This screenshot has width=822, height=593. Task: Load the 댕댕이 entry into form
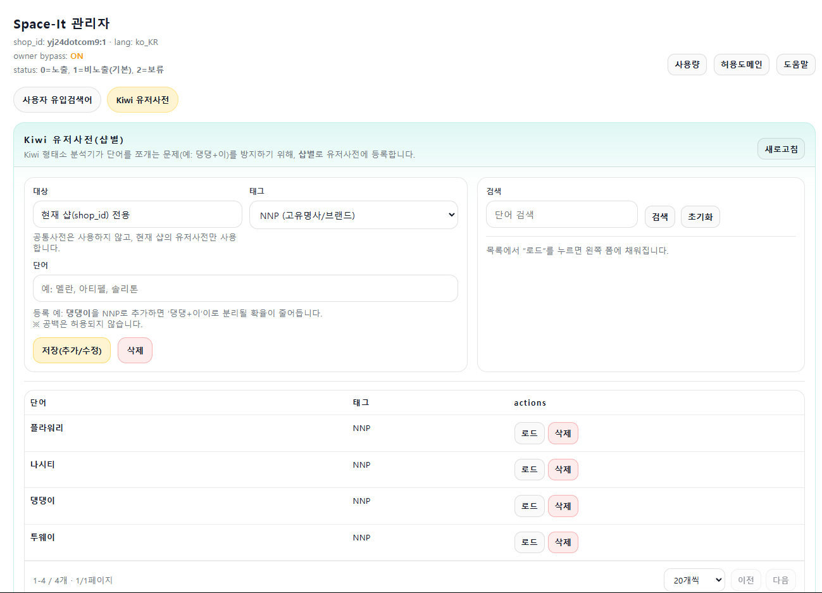coord(529,506)
